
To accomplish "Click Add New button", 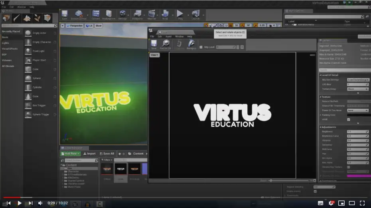I will (71, 154).
